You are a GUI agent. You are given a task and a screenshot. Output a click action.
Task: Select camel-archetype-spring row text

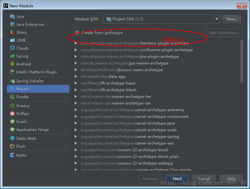(130, 137)
